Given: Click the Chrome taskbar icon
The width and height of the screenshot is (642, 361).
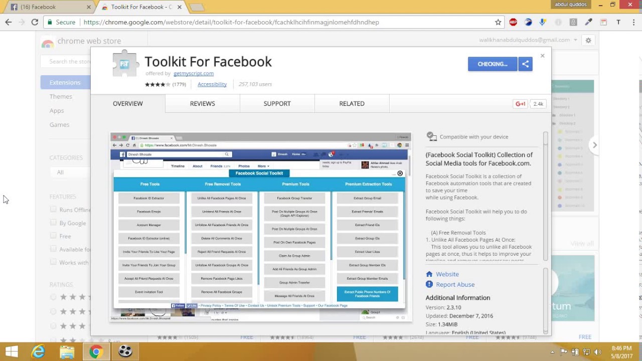Looking at the screenshot, I should pos(96,351).
